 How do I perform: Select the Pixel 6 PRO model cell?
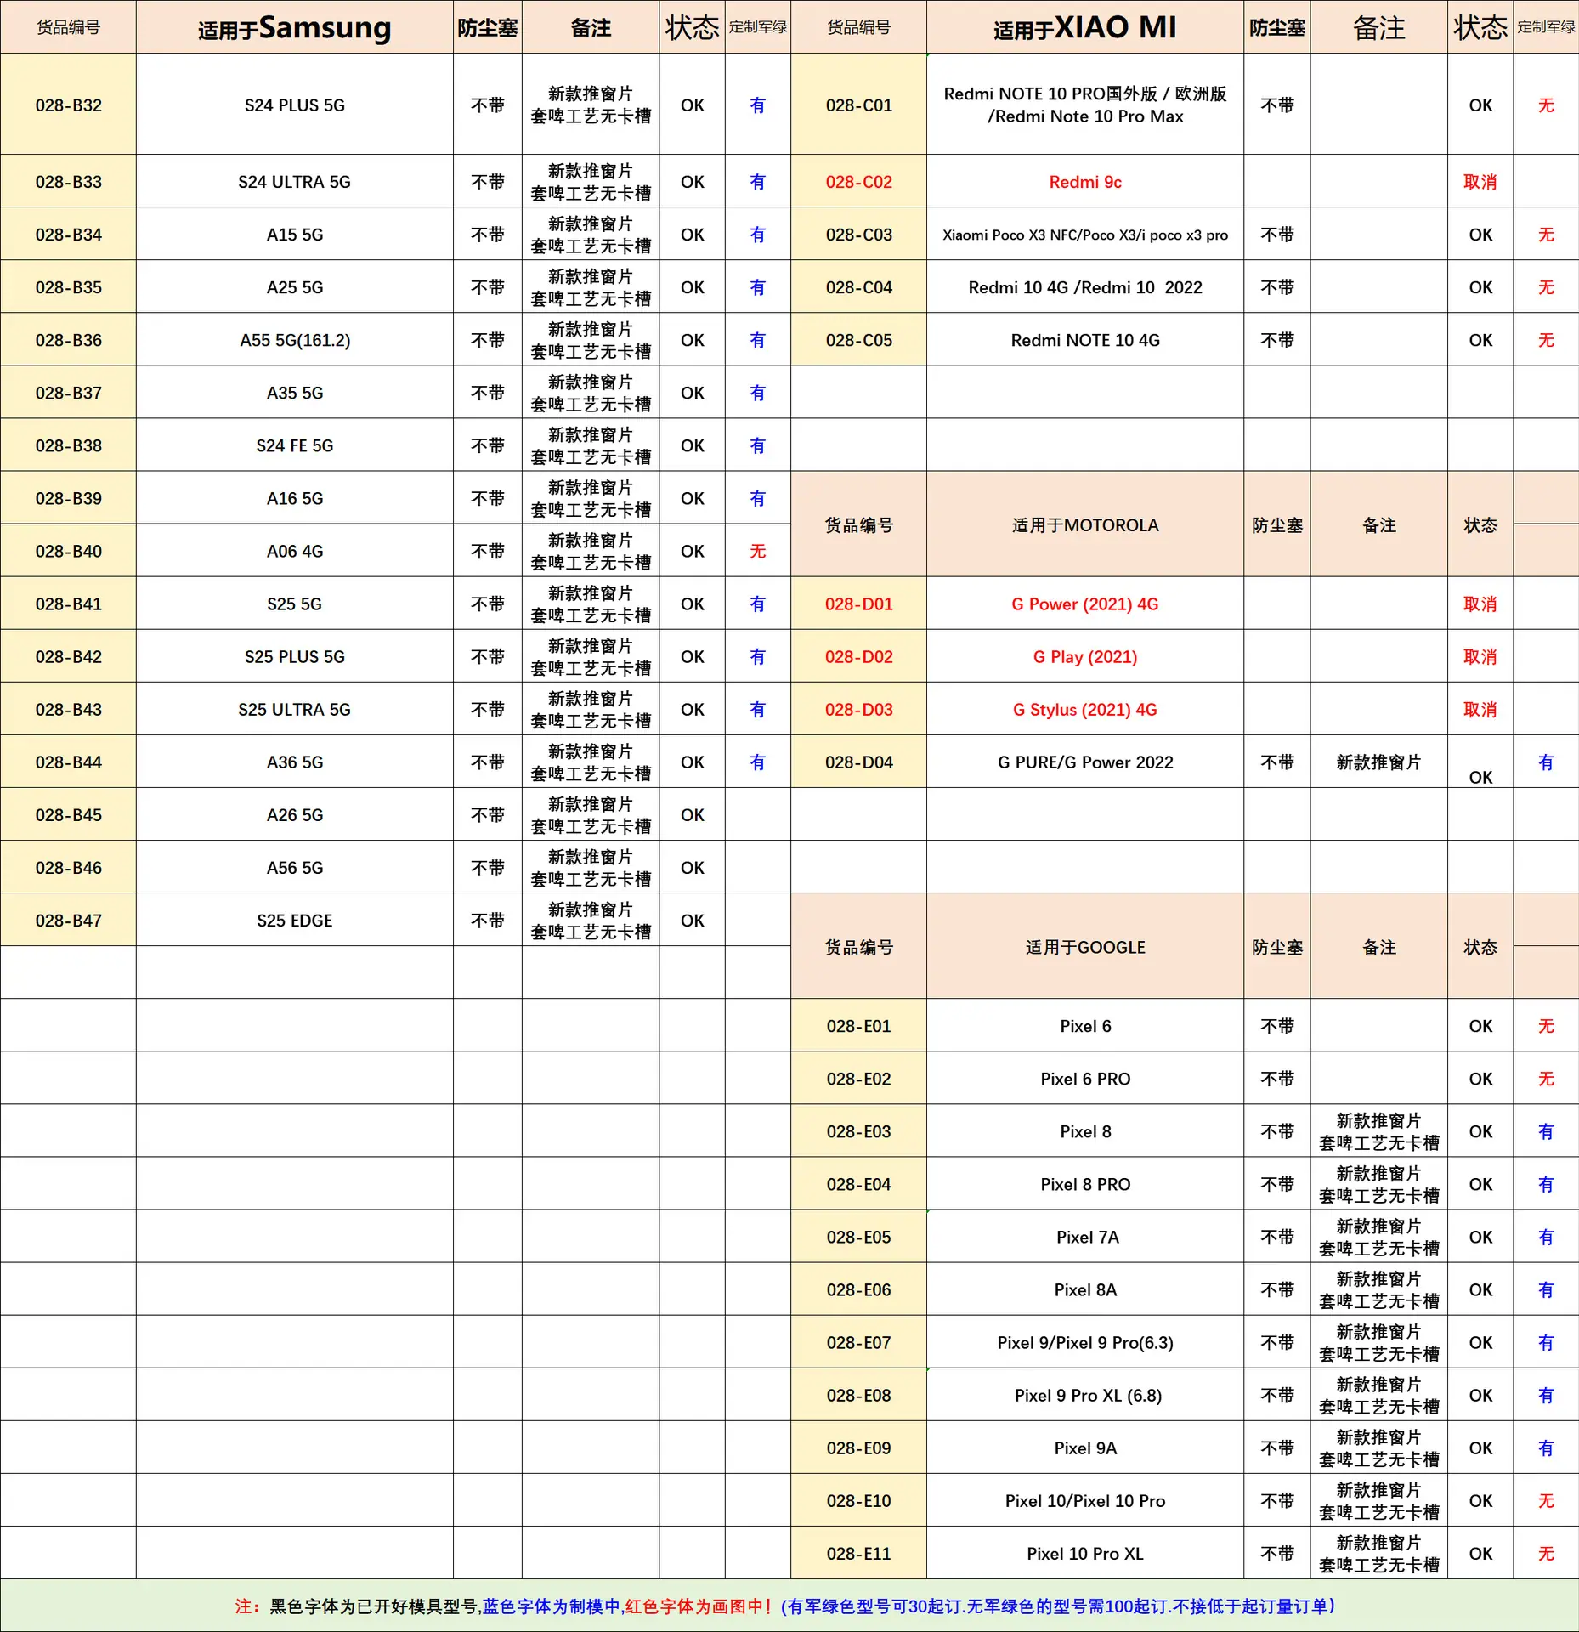[x=1085, y=1079]
